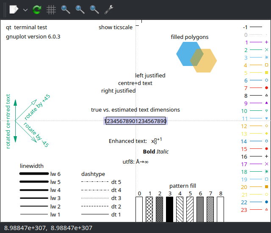The width and height of the screenshot is (271, 233).
Task: Click the "Bold Italic" sample text
Action: [x=156, y=151]
